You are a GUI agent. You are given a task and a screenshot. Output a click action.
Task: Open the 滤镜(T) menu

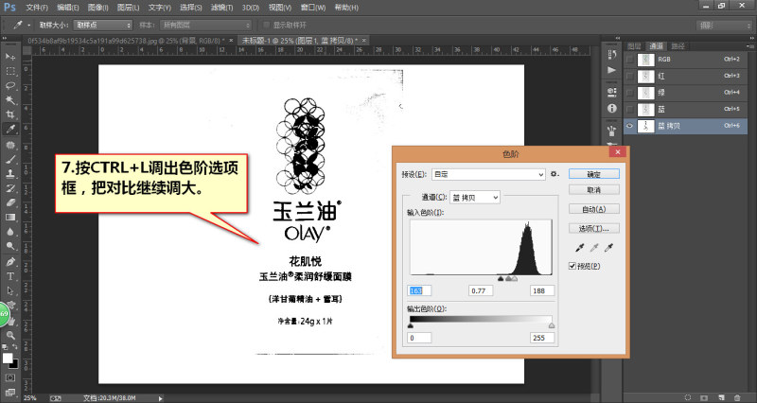coord(221,8)
